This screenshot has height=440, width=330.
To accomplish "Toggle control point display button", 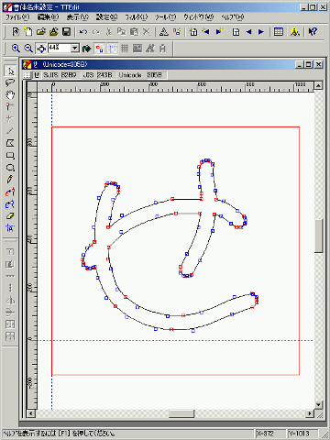I will (x=99, y=49).
